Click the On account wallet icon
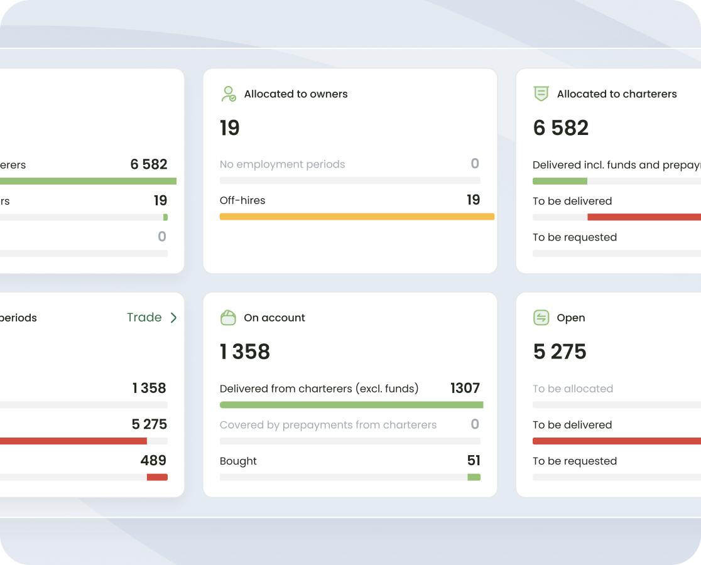 [228, 318]
